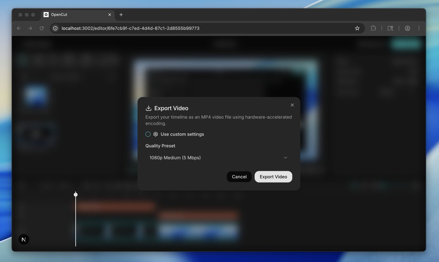Open the Quality Preset dropdown
Image resolution: width=439 pixels, height=262 pixels.
coord(218,157)
